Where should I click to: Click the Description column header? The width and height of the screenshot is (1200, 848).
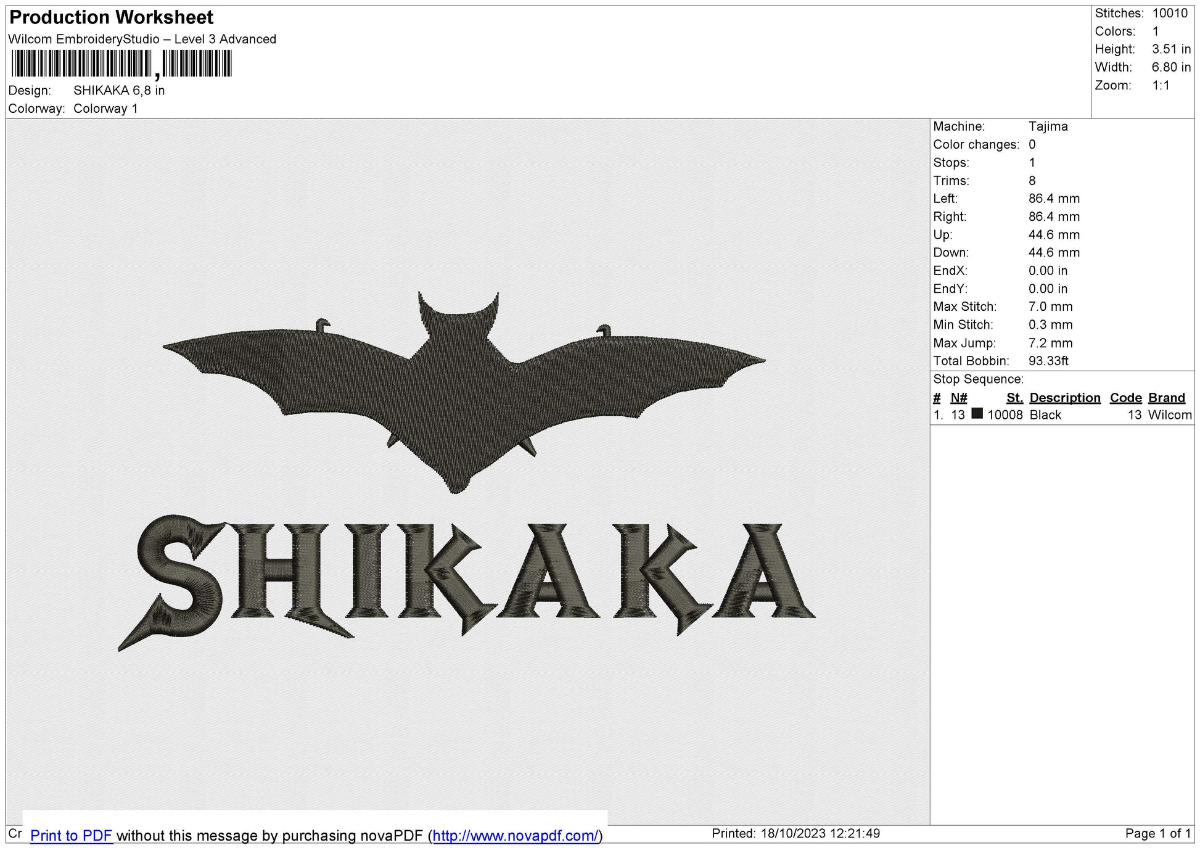(1065, 398)
